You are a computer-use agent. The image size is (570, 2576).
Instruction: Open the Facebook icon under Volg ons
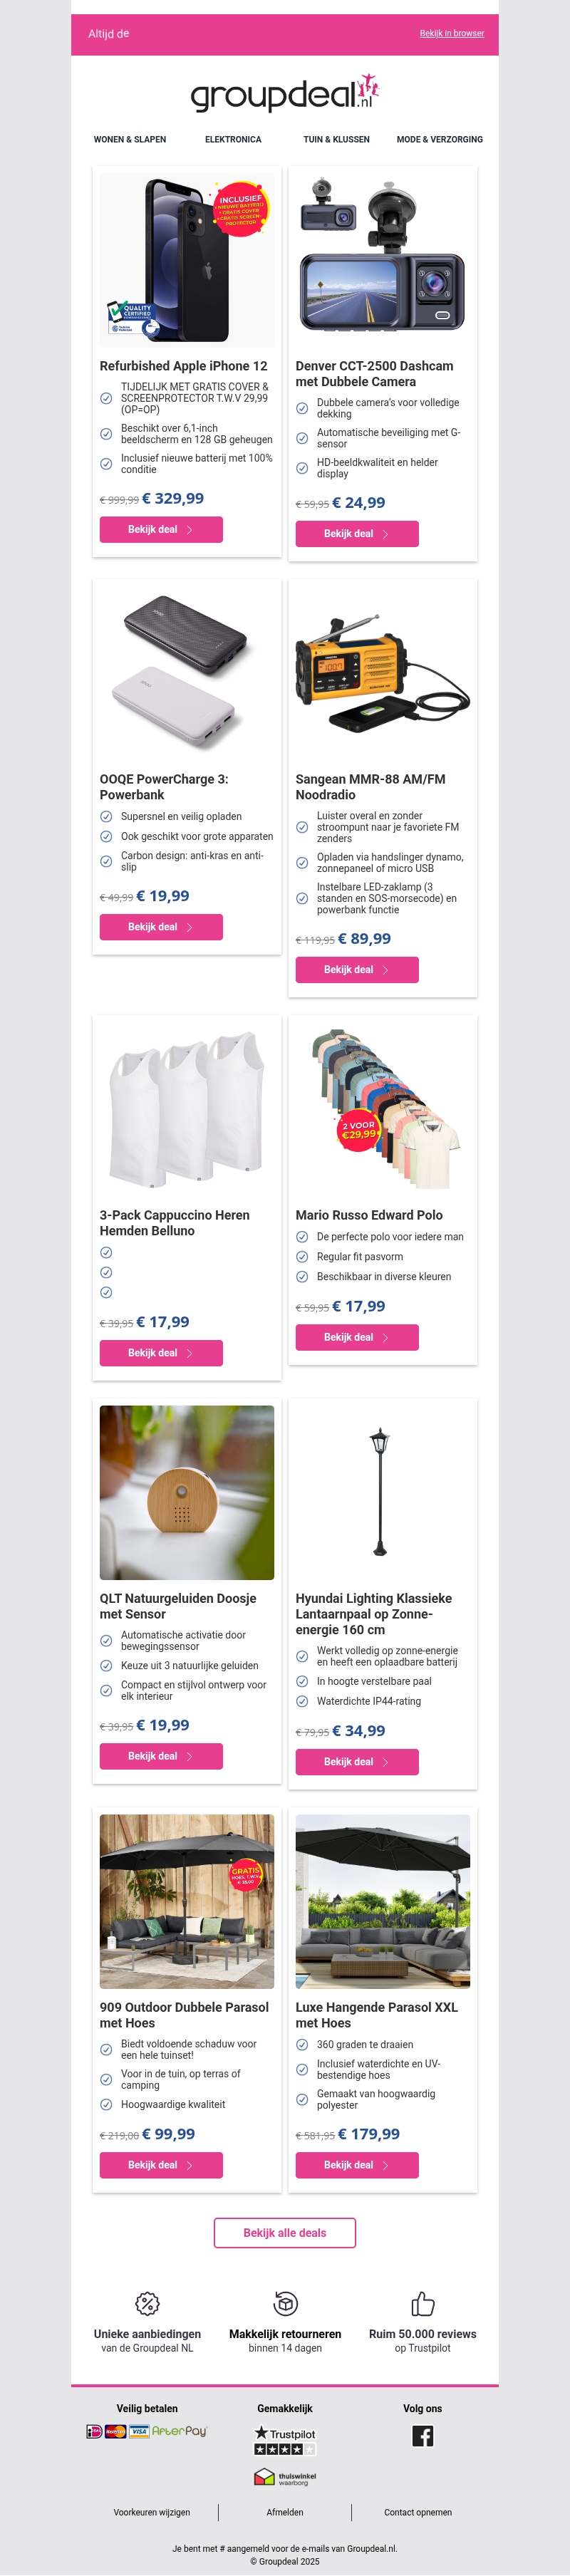click(x=423, y=2435)
